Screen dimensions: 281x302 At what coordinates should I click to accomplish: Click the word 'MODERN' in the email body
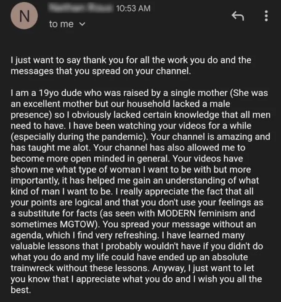click(176, 213)
